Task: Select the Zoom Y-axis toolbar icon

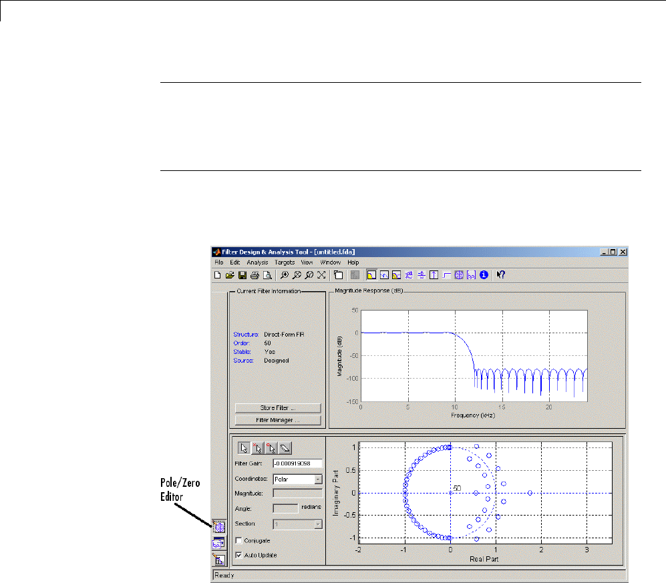Action: coord(309,275)
